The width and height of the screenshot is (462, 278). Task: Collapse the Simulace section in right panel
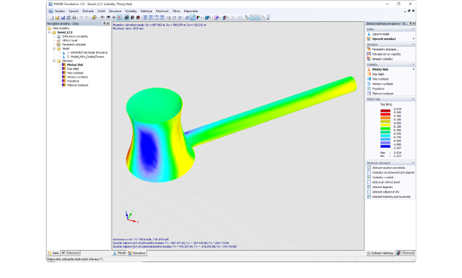pyautogui.click(x=413, y=44)
